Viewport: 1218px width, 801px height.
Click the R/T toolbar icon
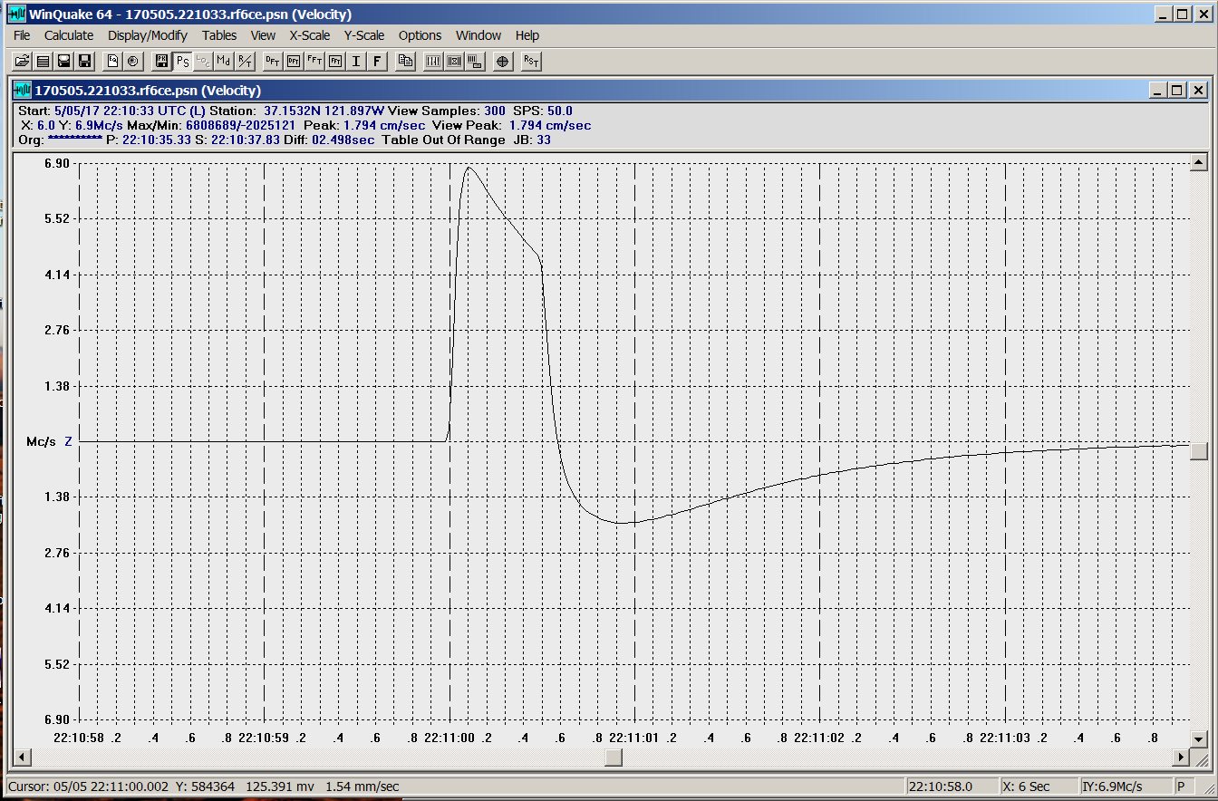244,61
